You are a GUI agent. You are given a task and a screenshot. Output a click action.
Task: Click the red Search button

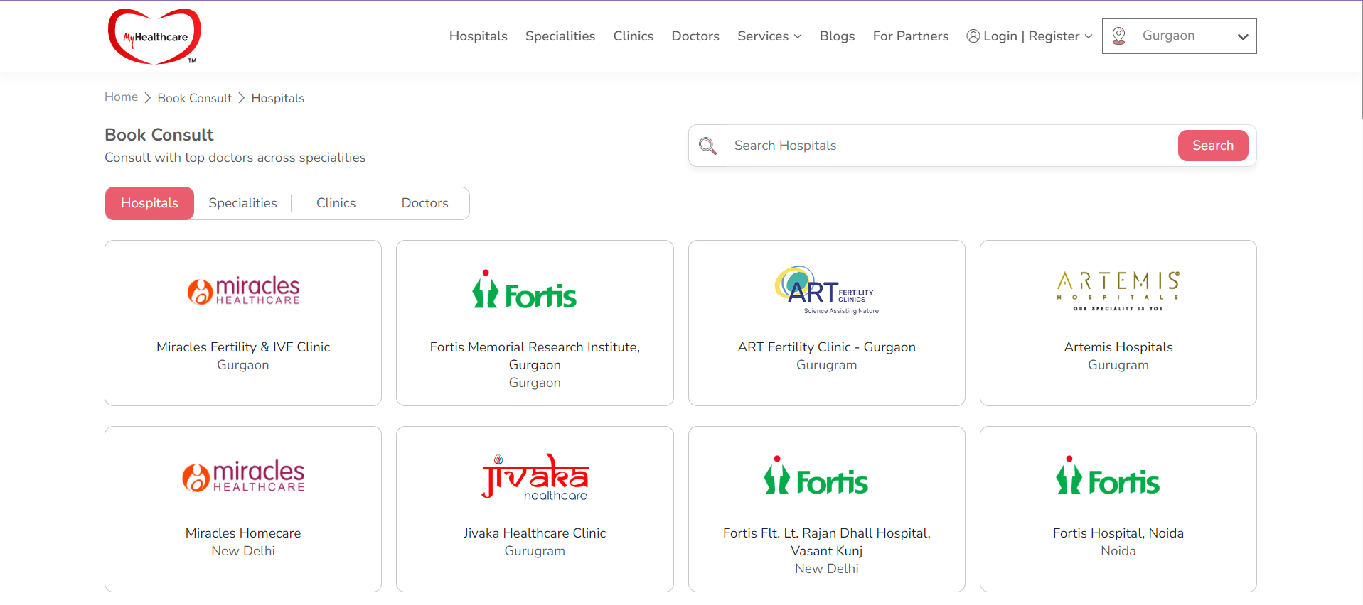click(x=1213, y=146)
